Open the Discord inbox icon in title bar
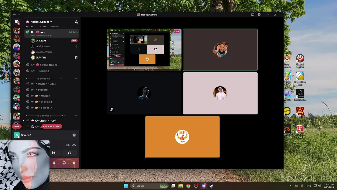This screenshot has height=190, width=337. click(x=253, y=15)
